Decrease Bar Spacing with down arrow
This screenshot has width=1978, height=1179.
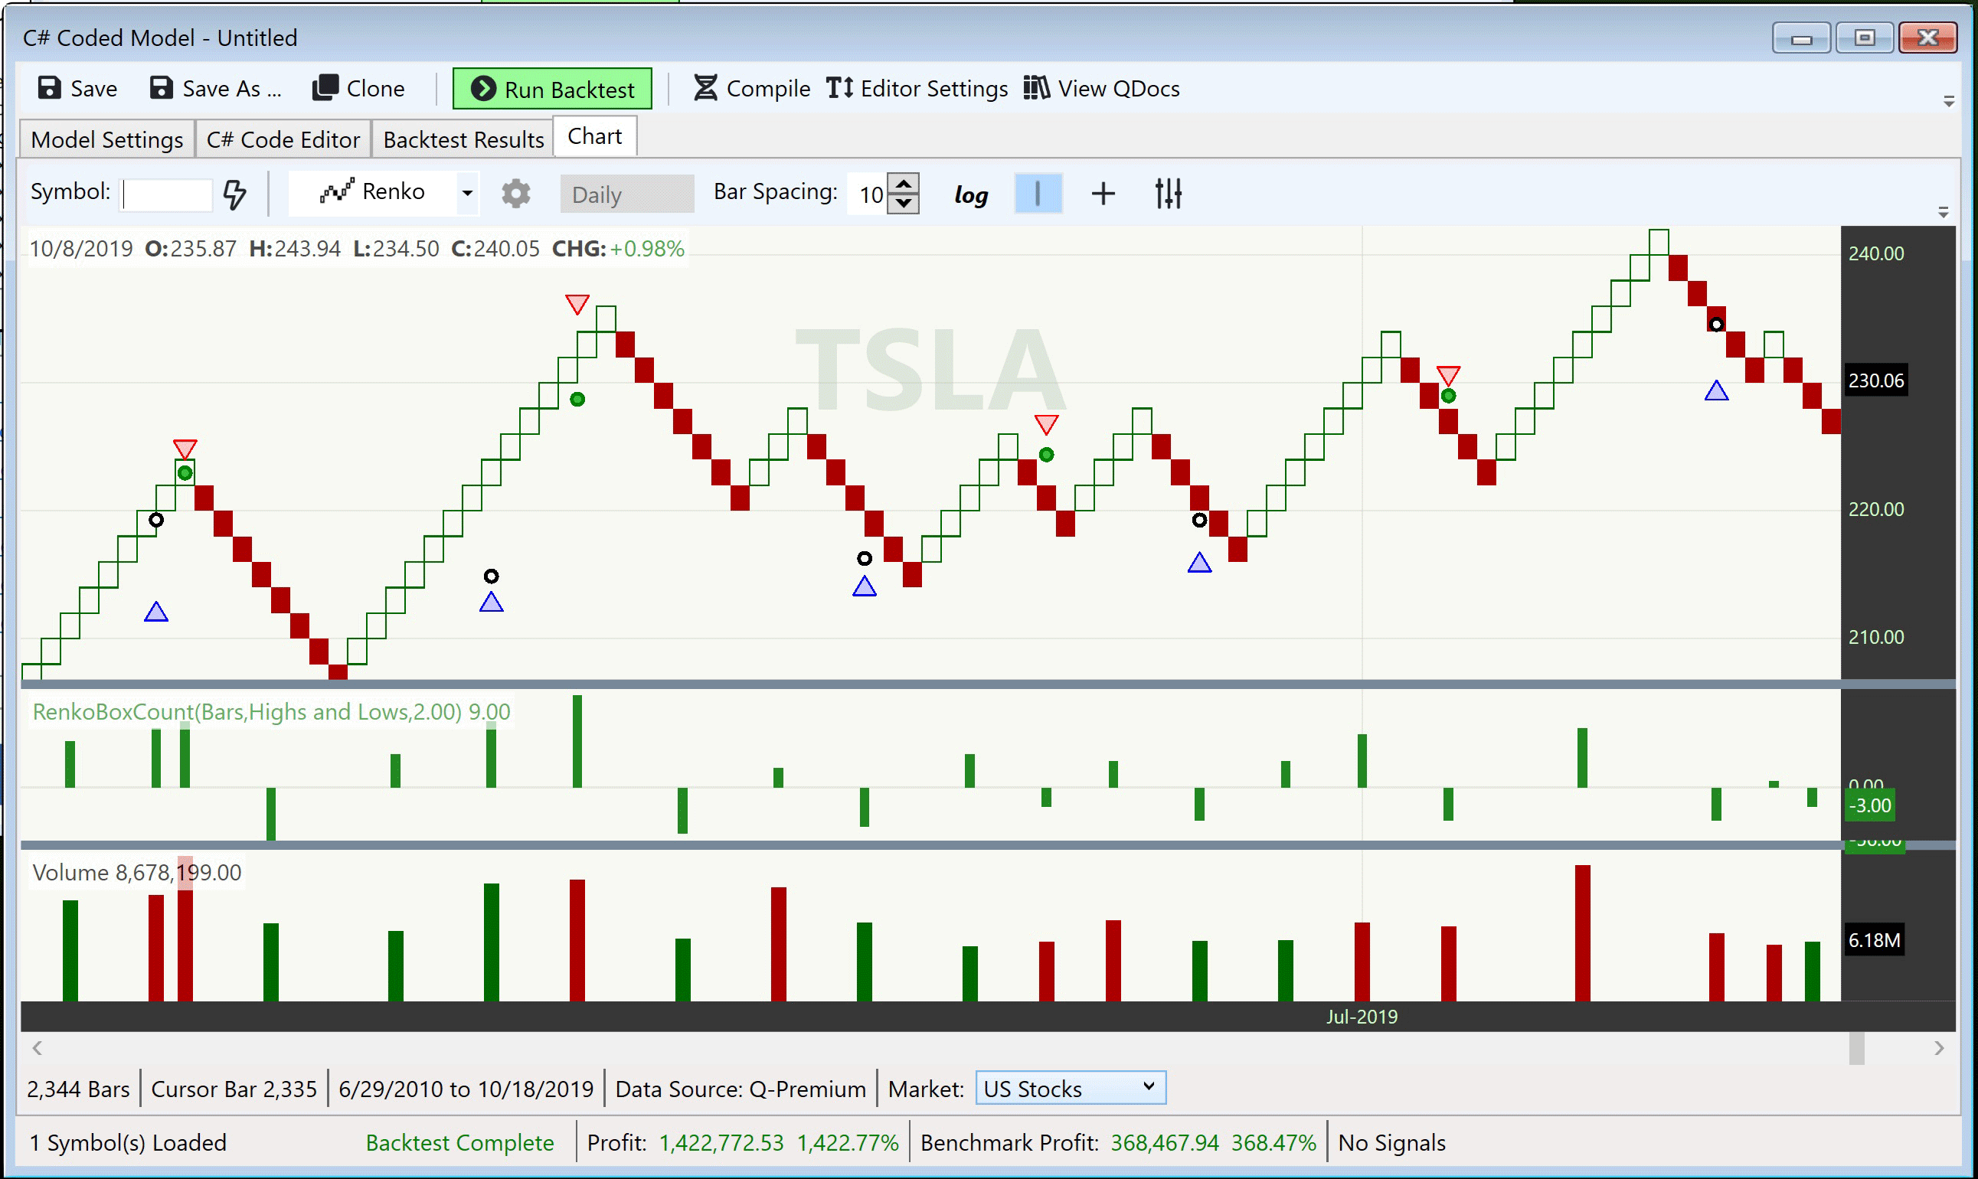point(904,204)
